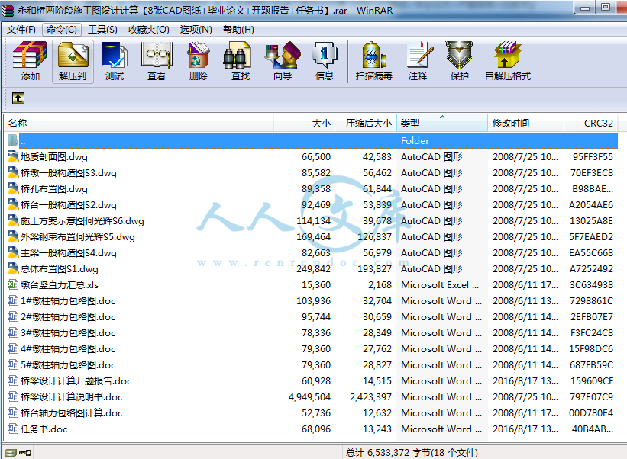This screenshot has width=627, height=459.
Task: Select file 4#墩柱轴力包络图.doc
Action: click(x=68, y=349)
